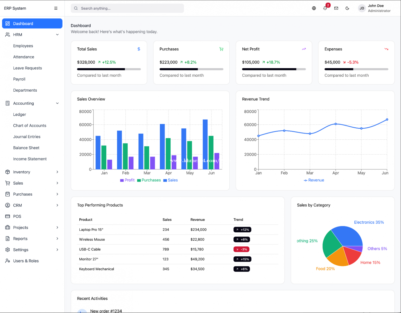This screenshot has height=313, width=401.
Task: Click the cart icon on Purchases card
Action: 221,49
